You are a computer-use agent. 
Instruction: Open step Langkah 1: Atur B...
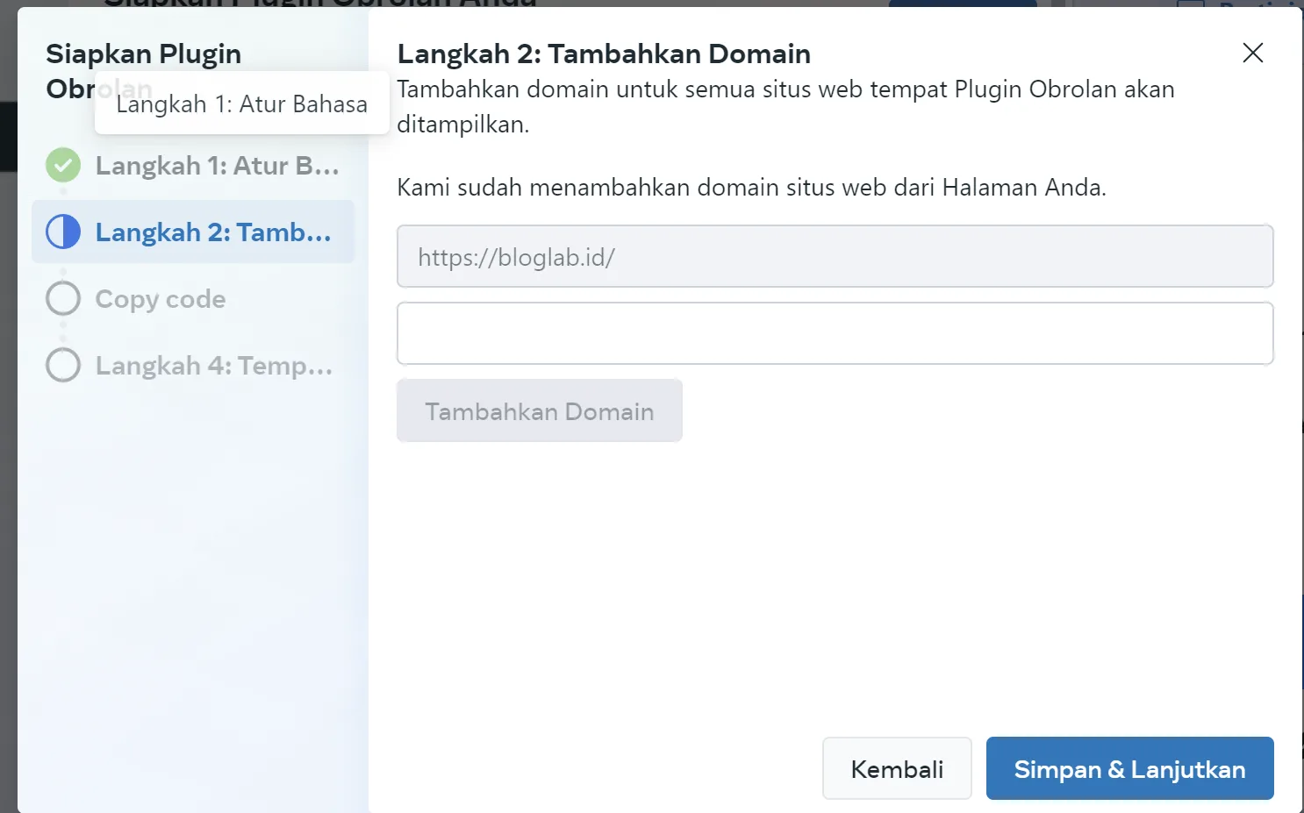pyautogui.click(x=217, y=166)
